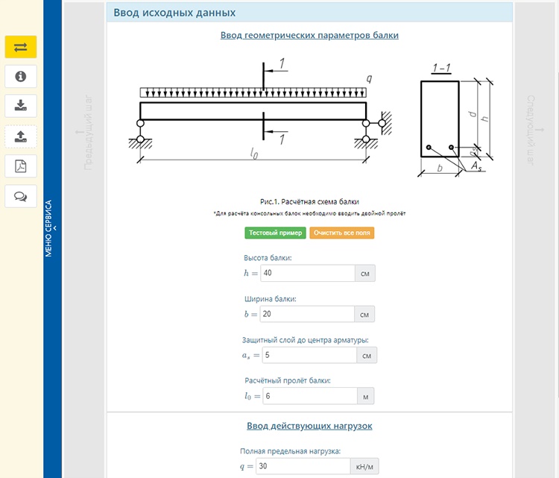Click the Ввод действующих нагрузок heading
Screen dimensions: 559x478
tap(309, 426)
